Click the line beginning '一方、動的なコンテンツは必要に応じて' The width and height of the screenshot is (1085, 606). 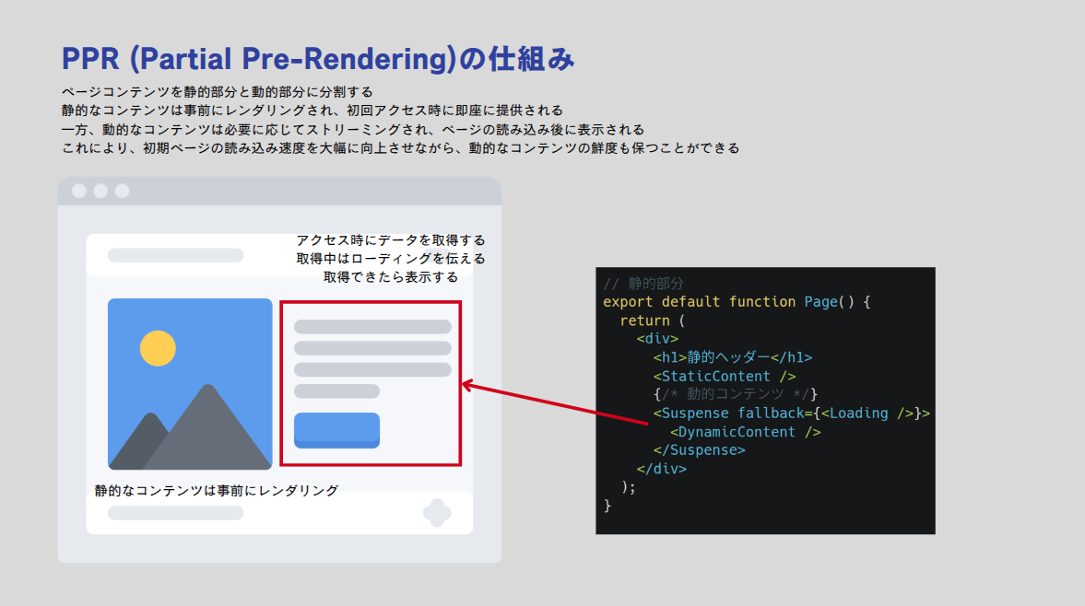353,129
